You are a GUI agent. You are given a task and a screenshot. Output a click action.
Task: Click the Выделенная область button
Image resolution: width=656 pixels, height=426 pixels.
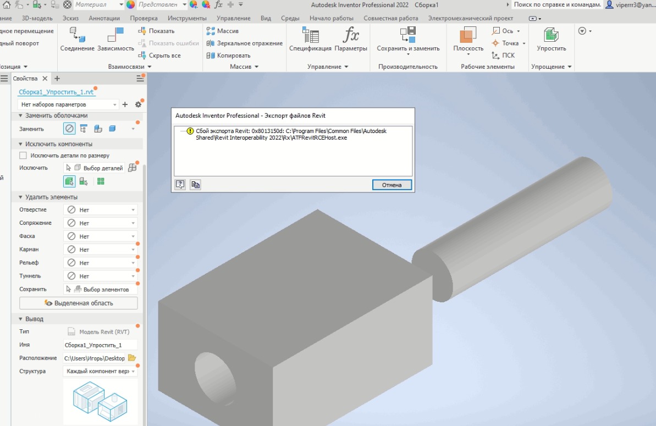pyautogui.click(x=79, y=303)
